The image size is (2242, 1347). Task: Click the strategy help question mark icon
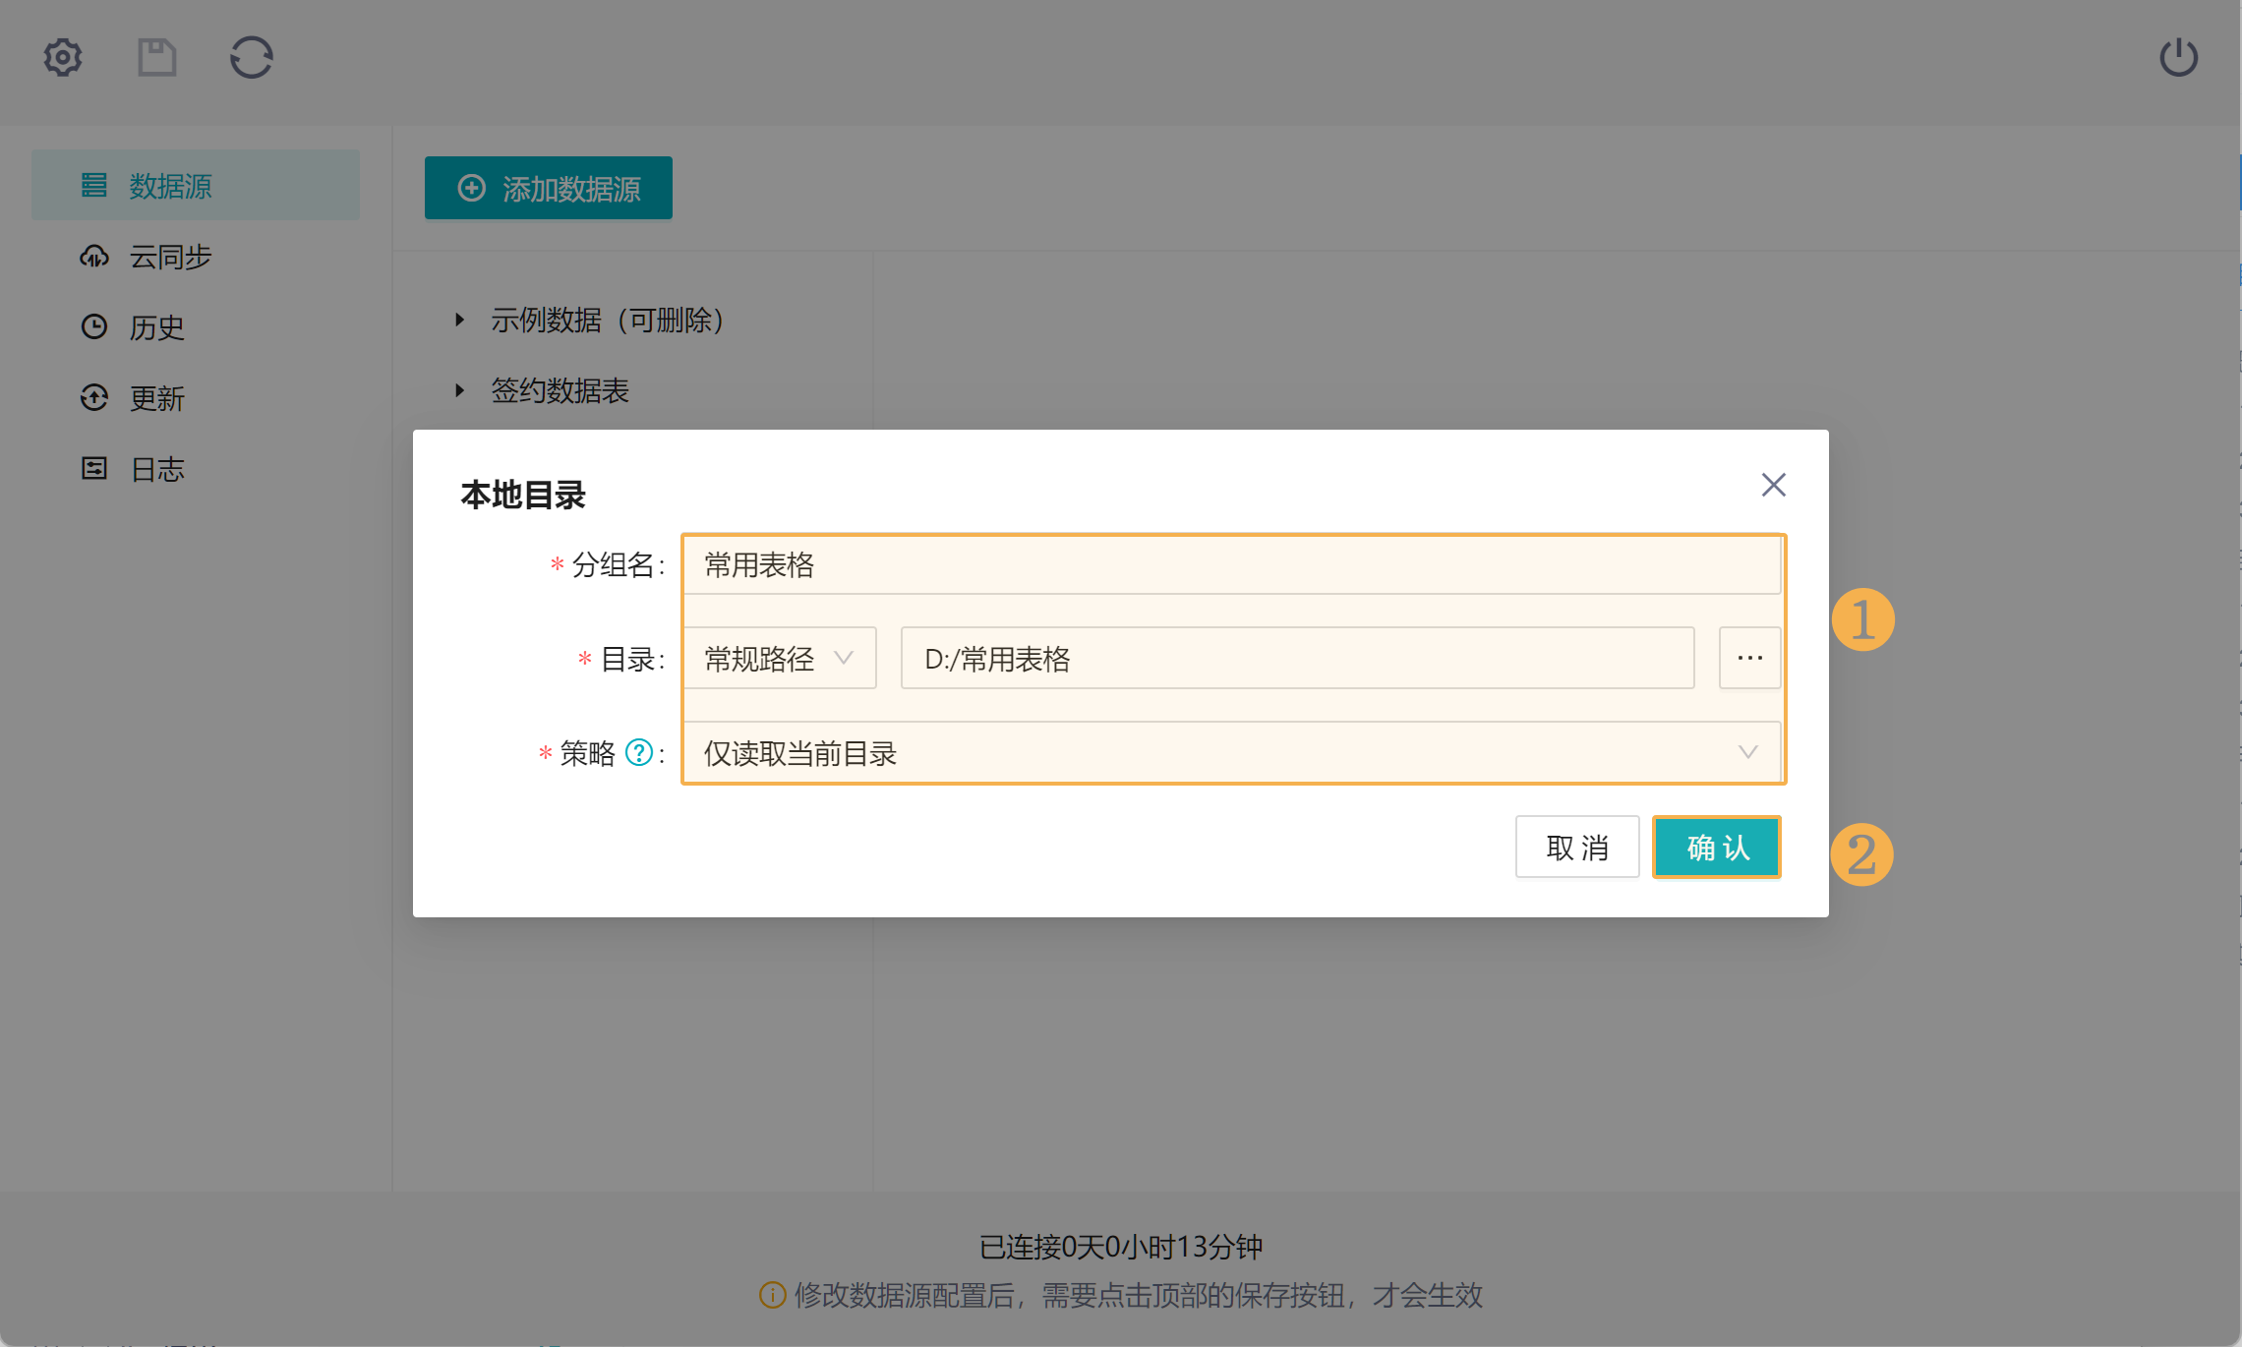[639, 753]
